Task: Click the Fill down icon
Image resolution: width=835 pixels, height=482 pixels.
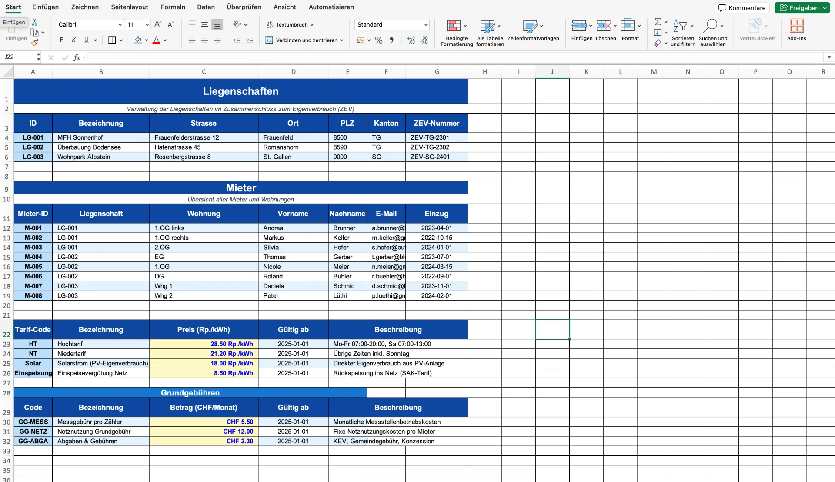Action: [658, 33]
